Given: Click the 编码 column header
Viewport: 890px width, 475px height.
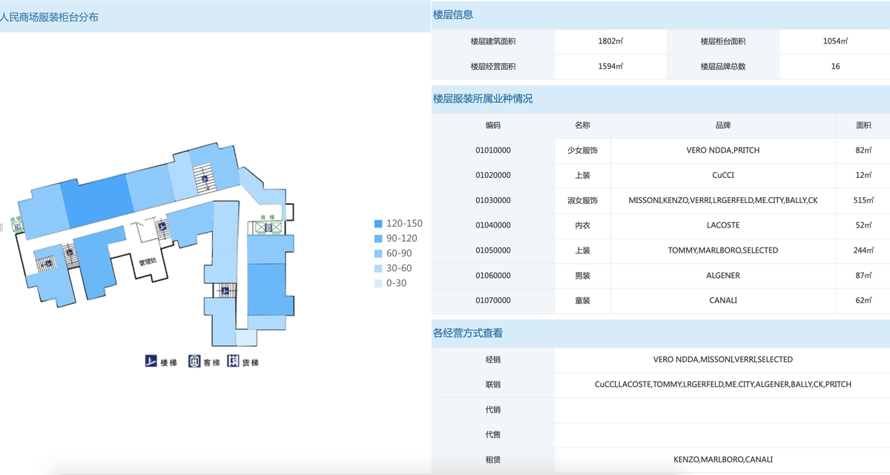Looking at the screenshot, I should click(493, 125).
